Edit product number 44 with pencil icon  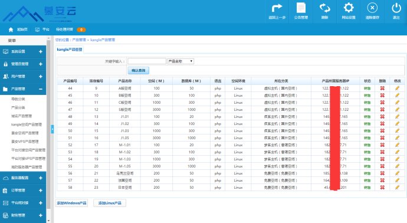[397, 88]
